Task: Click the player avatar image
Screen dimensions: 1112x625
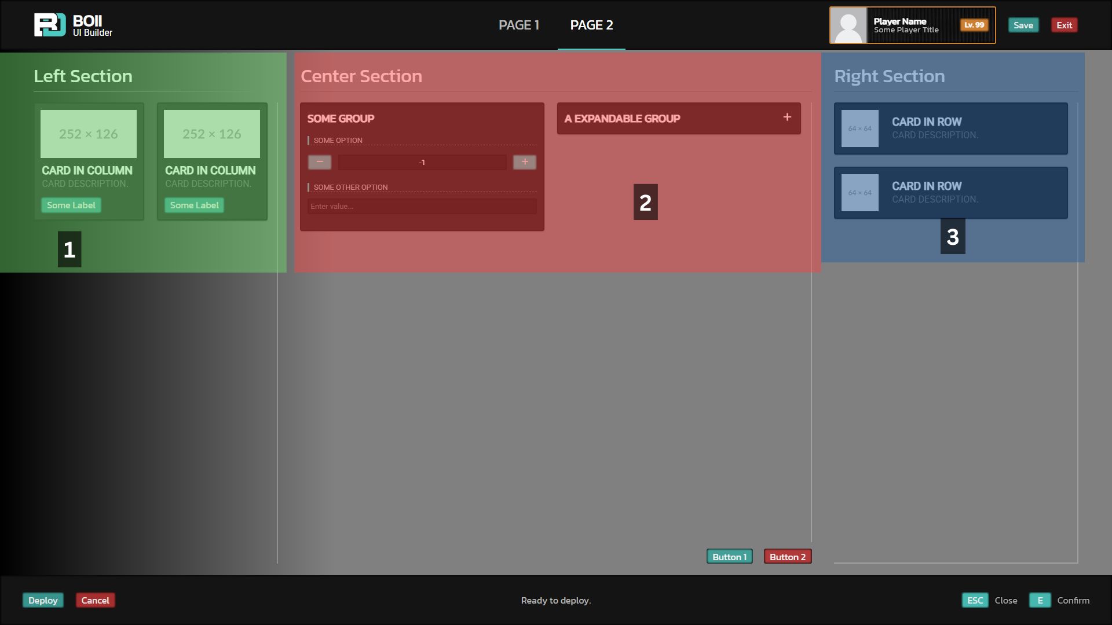Action: click(x=848, y=25)
